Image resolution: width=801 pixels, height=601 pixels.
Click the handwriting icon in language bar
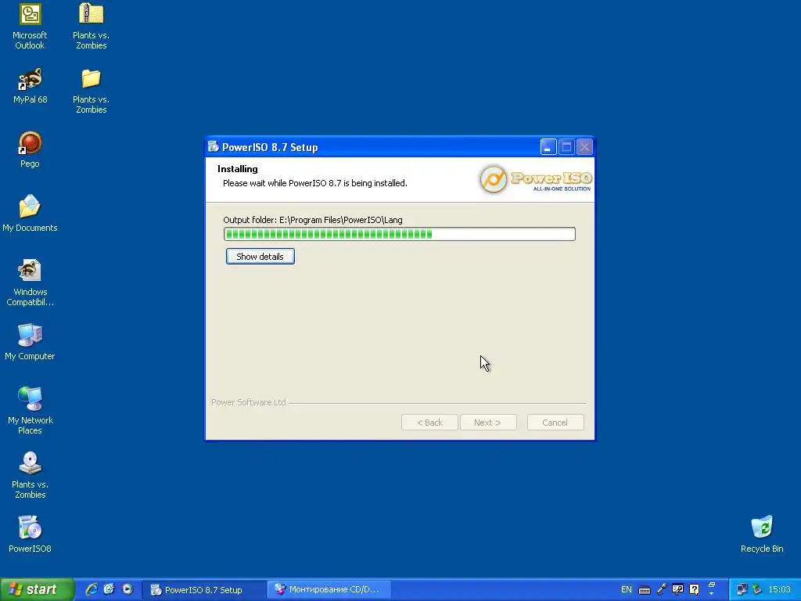[x=678, y=589]
